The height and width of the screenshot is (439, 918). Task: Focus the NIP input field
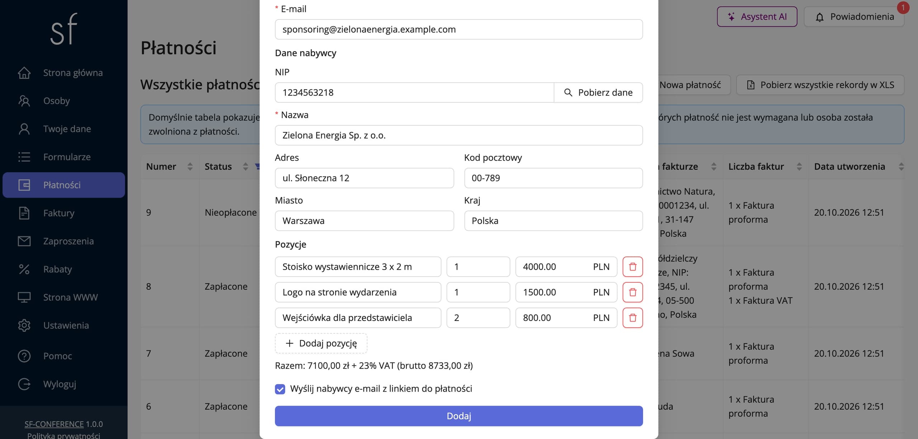click(x=414, y=93)
